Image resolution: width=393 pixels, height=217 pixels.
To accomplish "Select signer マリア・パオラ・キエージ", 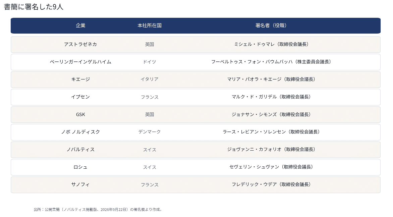I will click(x=254, y=79).
